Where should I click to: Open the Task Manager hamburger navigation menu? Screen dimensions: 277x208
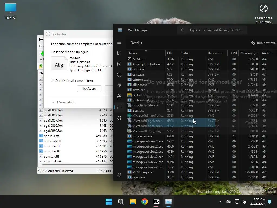pyautogui.click(x=119, y=42)
